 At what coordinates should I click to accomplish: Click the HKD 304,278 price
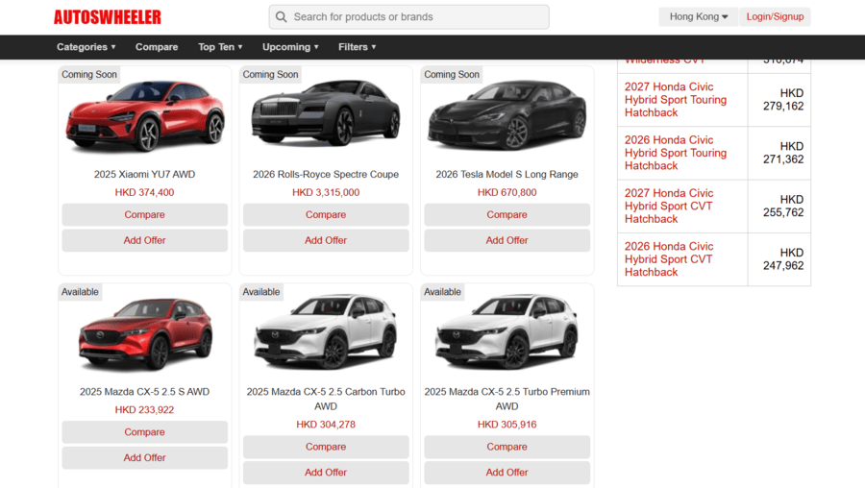click(326, 425)
